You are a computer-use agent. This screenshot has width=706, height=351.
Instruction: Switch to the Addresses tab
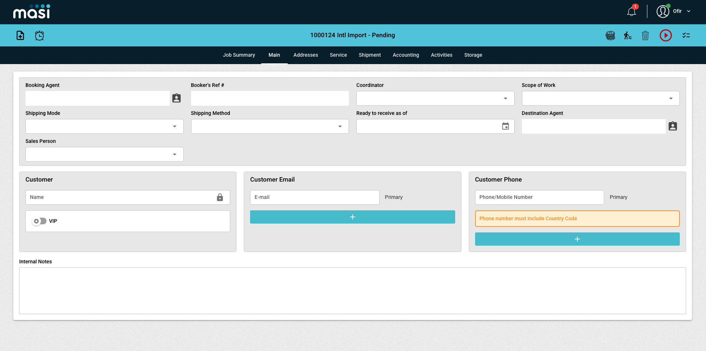tap(305, 55)
